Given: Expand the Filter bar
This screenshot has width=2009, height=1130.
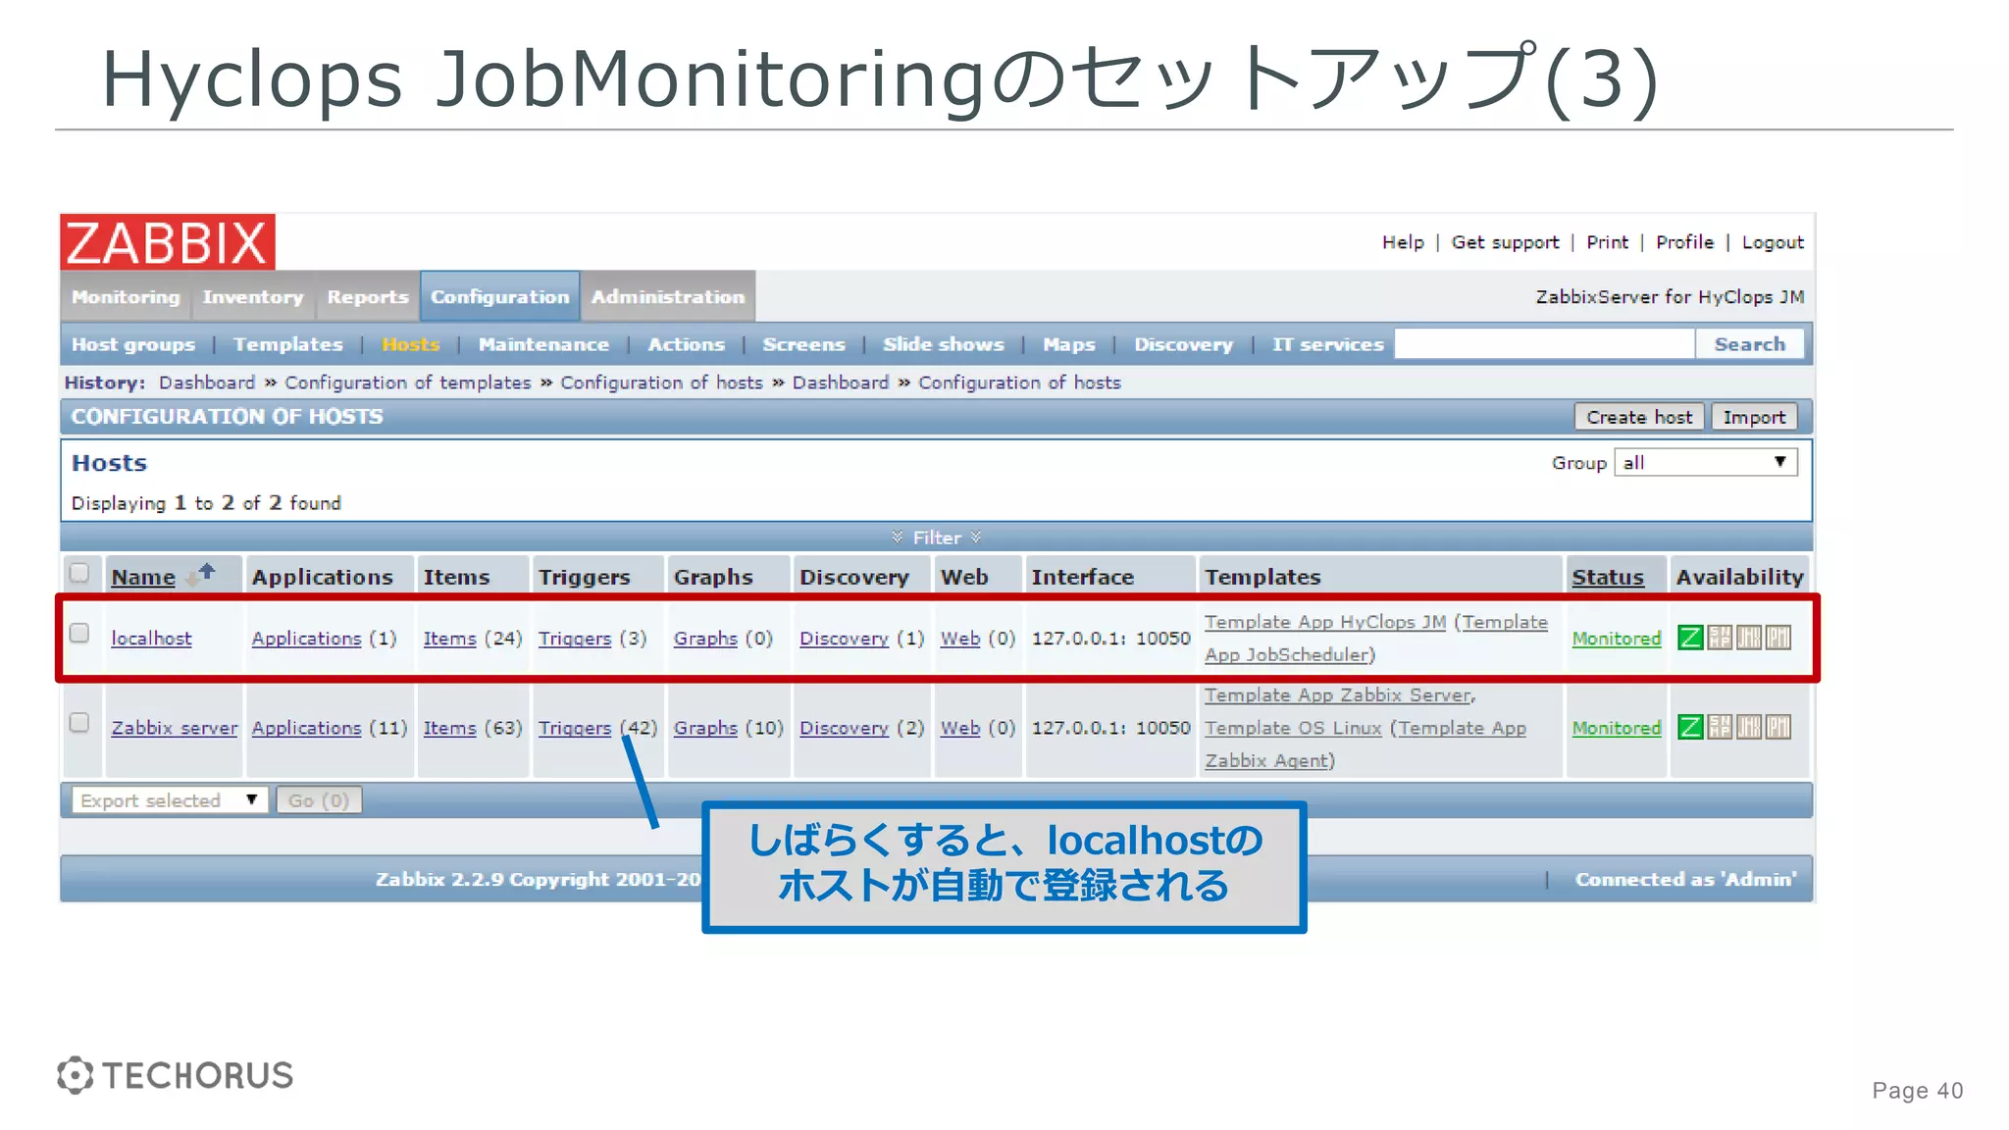Looking at the screenshot, I should [937, 538].
